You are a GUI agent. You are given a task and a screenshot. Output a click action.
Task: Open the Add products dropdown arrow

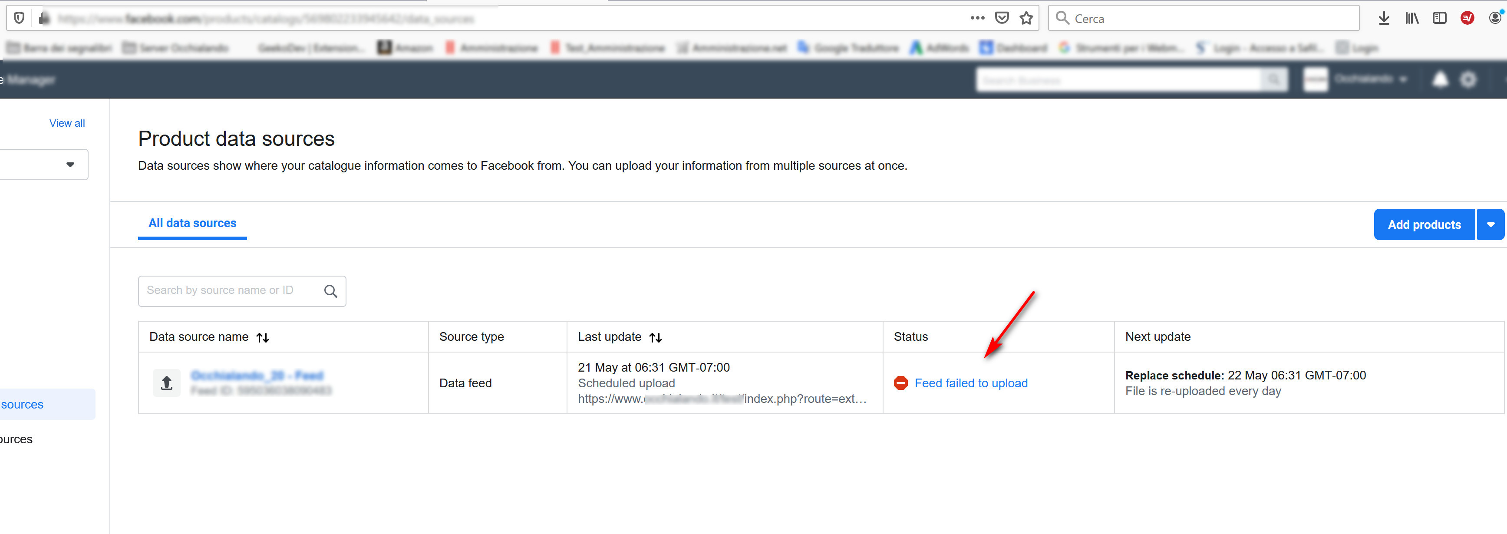pyautogui.click(x=1491, y=224)
